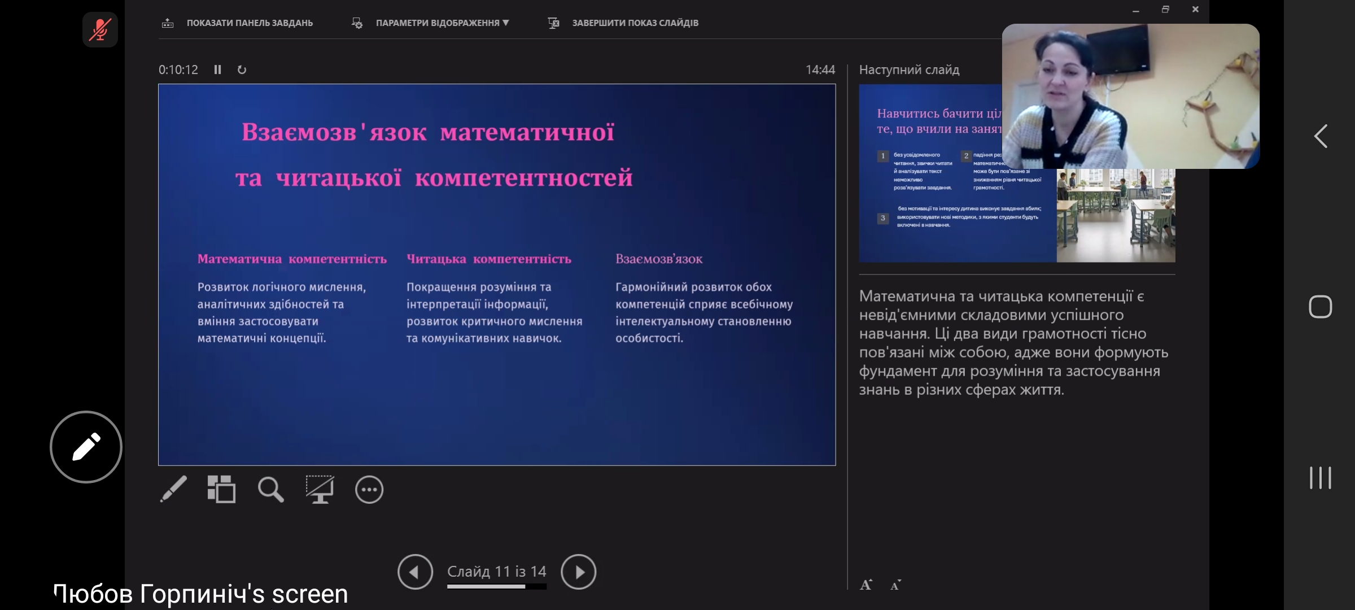This screenshot has height=610, width=1355.
Task: Reset the presentation timer
Action: coord(242,69)
